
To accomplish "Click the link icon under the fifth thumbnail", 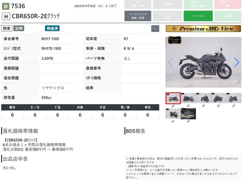I will pyautogui.click(x=234, y=106).
